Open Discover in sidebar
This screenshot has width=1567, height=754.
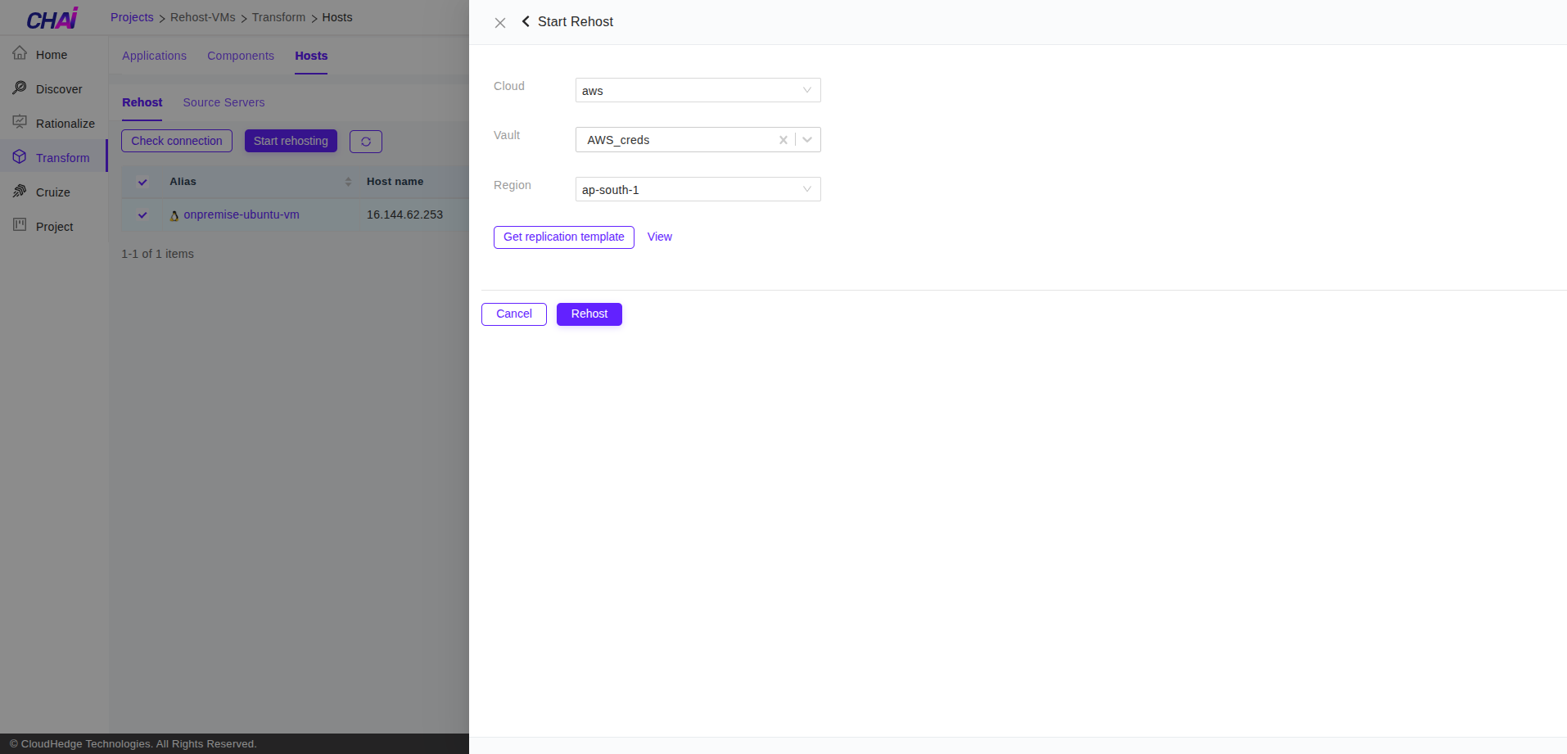[54, 89]
